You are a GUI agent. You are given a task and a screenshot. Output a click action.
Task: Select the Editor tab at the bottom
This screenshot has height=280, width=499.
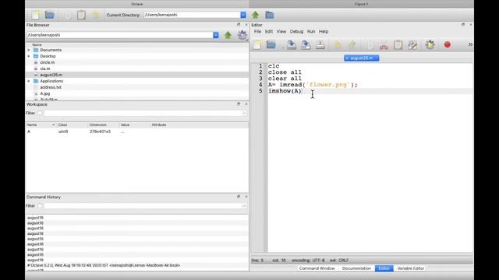384,268
